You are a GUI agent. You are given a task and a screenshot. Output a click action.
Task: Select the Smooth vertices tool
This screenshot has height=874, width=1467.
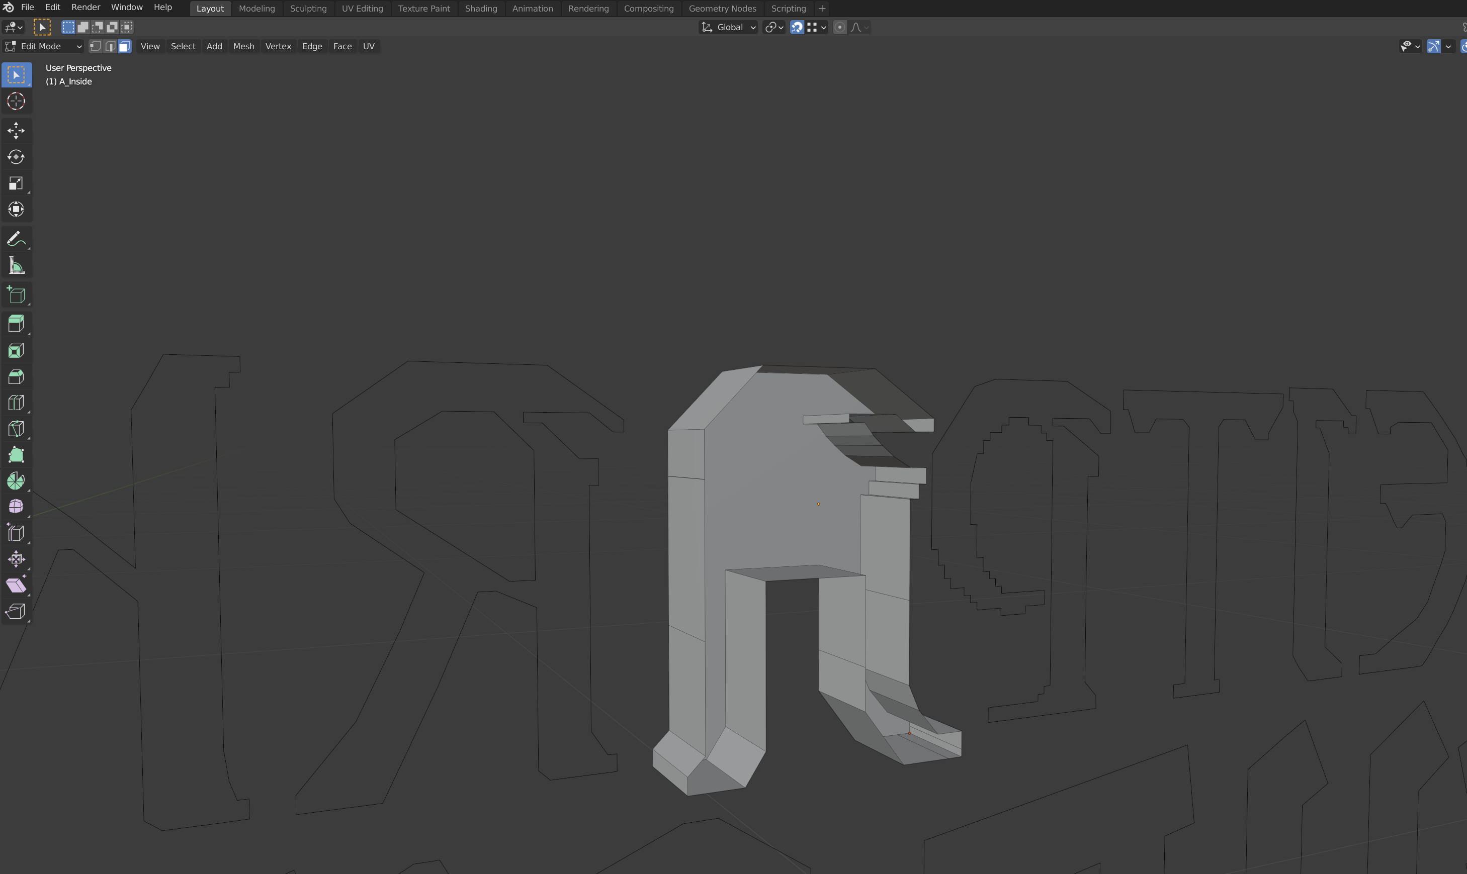[17, 507]
